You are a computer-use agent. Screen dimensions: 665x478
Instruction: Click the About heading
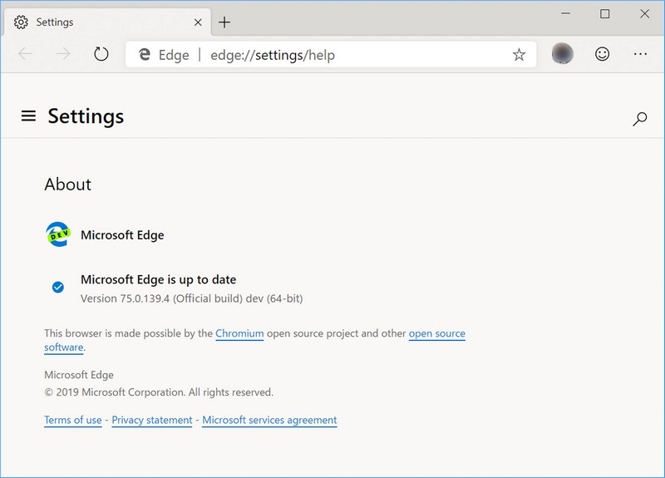click(68, 185)
